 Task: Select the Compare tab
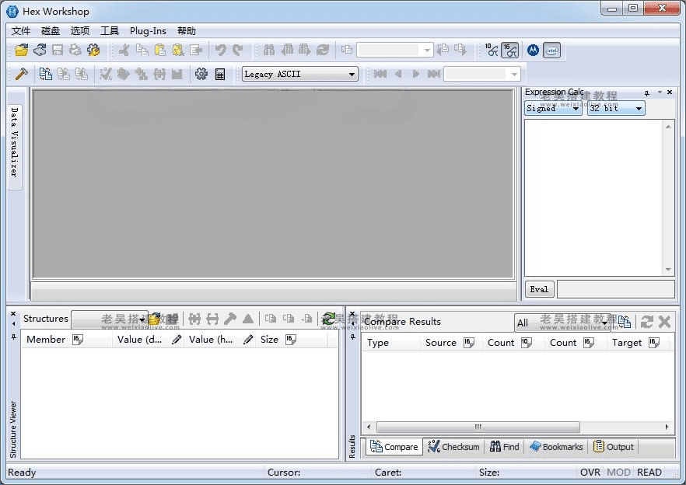394,447
